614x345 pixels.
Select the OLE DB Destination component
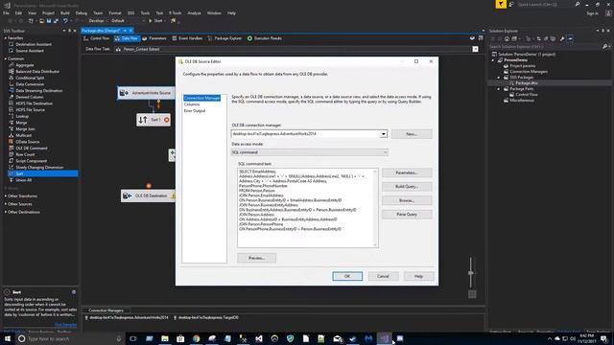(148, 195)
